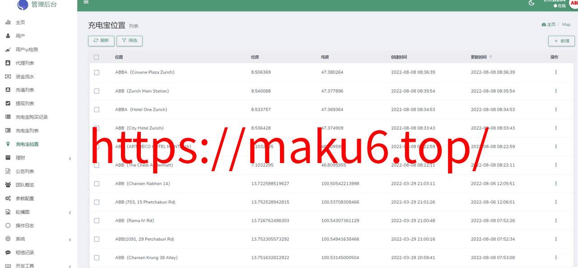The image size is (578, 268).
Task: Click the 经度 column header
Action: 255,57
